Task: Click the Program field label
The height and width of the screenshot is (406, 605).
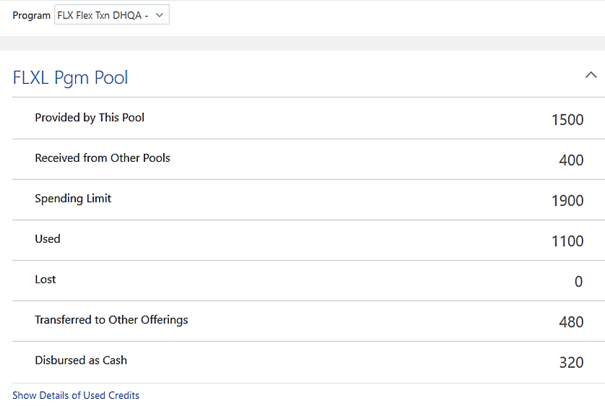Action: point(31,15)
